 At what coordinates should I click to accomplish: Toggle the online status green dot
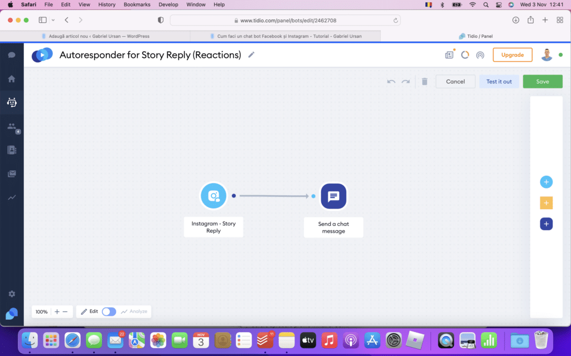click(561, 55)
